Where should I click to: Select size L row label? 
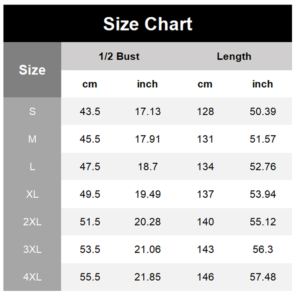tap(32, 167)
